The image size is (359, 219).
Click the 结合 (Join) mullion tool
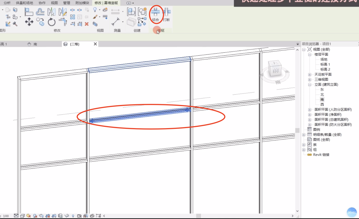click(x=155, y=14)
